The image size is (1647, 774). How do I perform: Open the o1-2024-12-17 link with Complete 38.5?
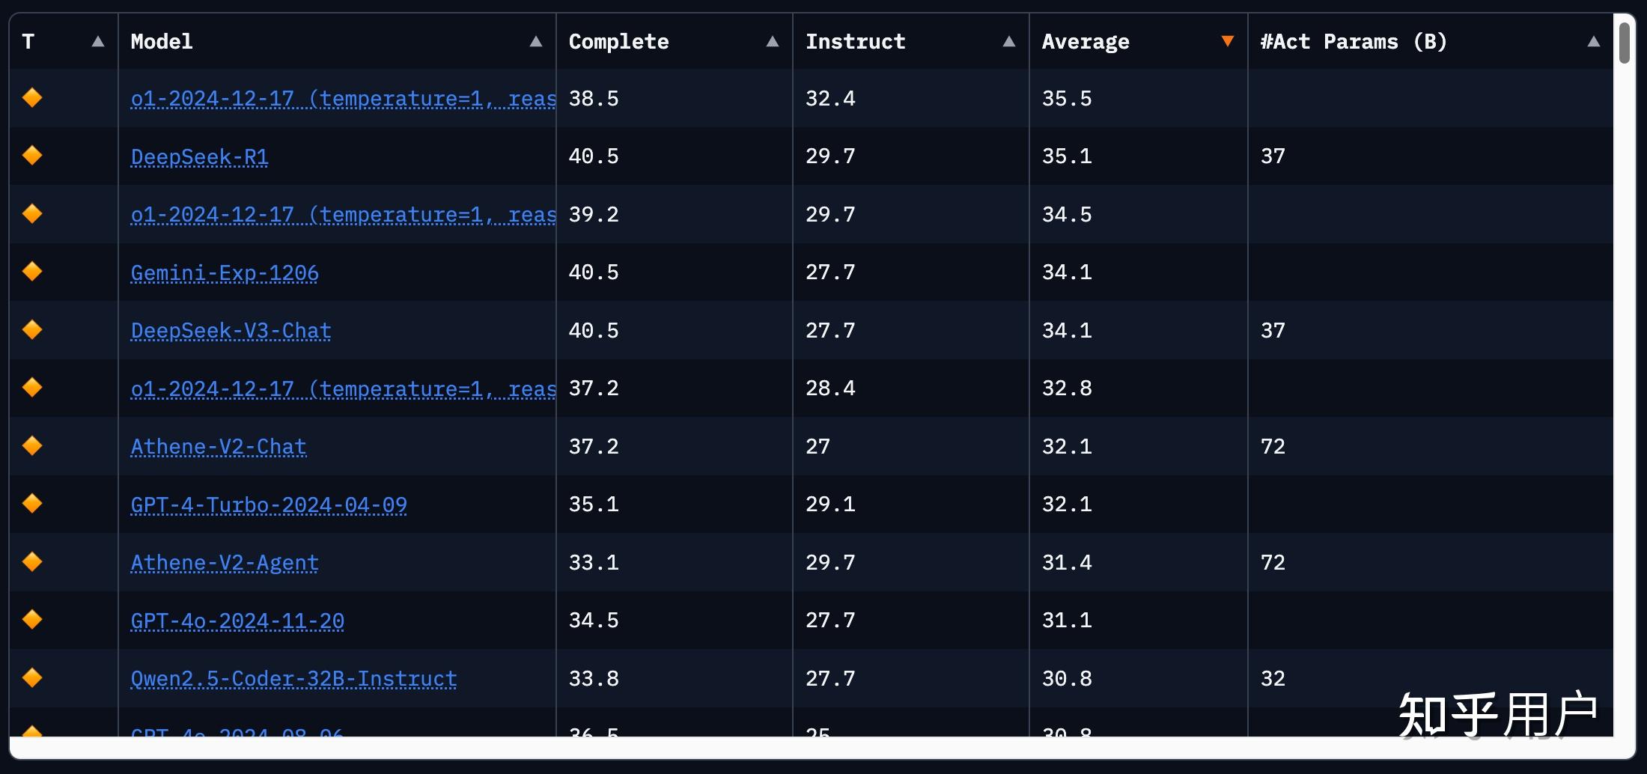(343, 99)
